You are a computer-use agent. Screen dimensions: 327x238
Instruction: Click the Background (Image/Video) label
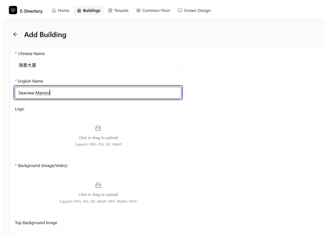[43, 166]
